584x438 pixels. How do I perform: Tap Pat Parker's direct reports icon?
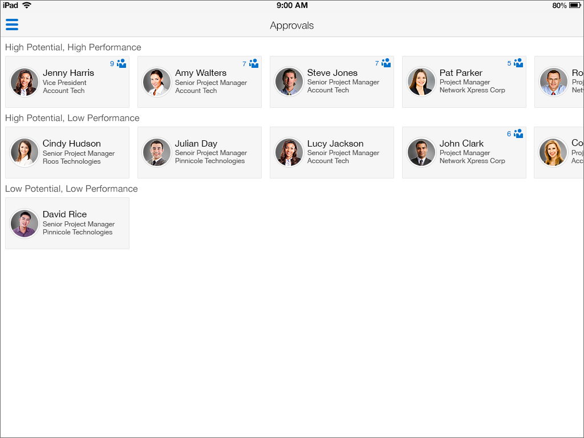[x=518, y=63]
